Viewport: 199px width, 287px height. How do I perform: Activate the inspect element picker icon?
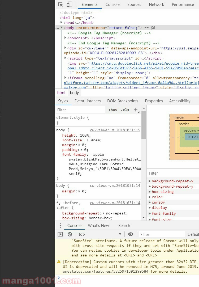click(60, 5)
